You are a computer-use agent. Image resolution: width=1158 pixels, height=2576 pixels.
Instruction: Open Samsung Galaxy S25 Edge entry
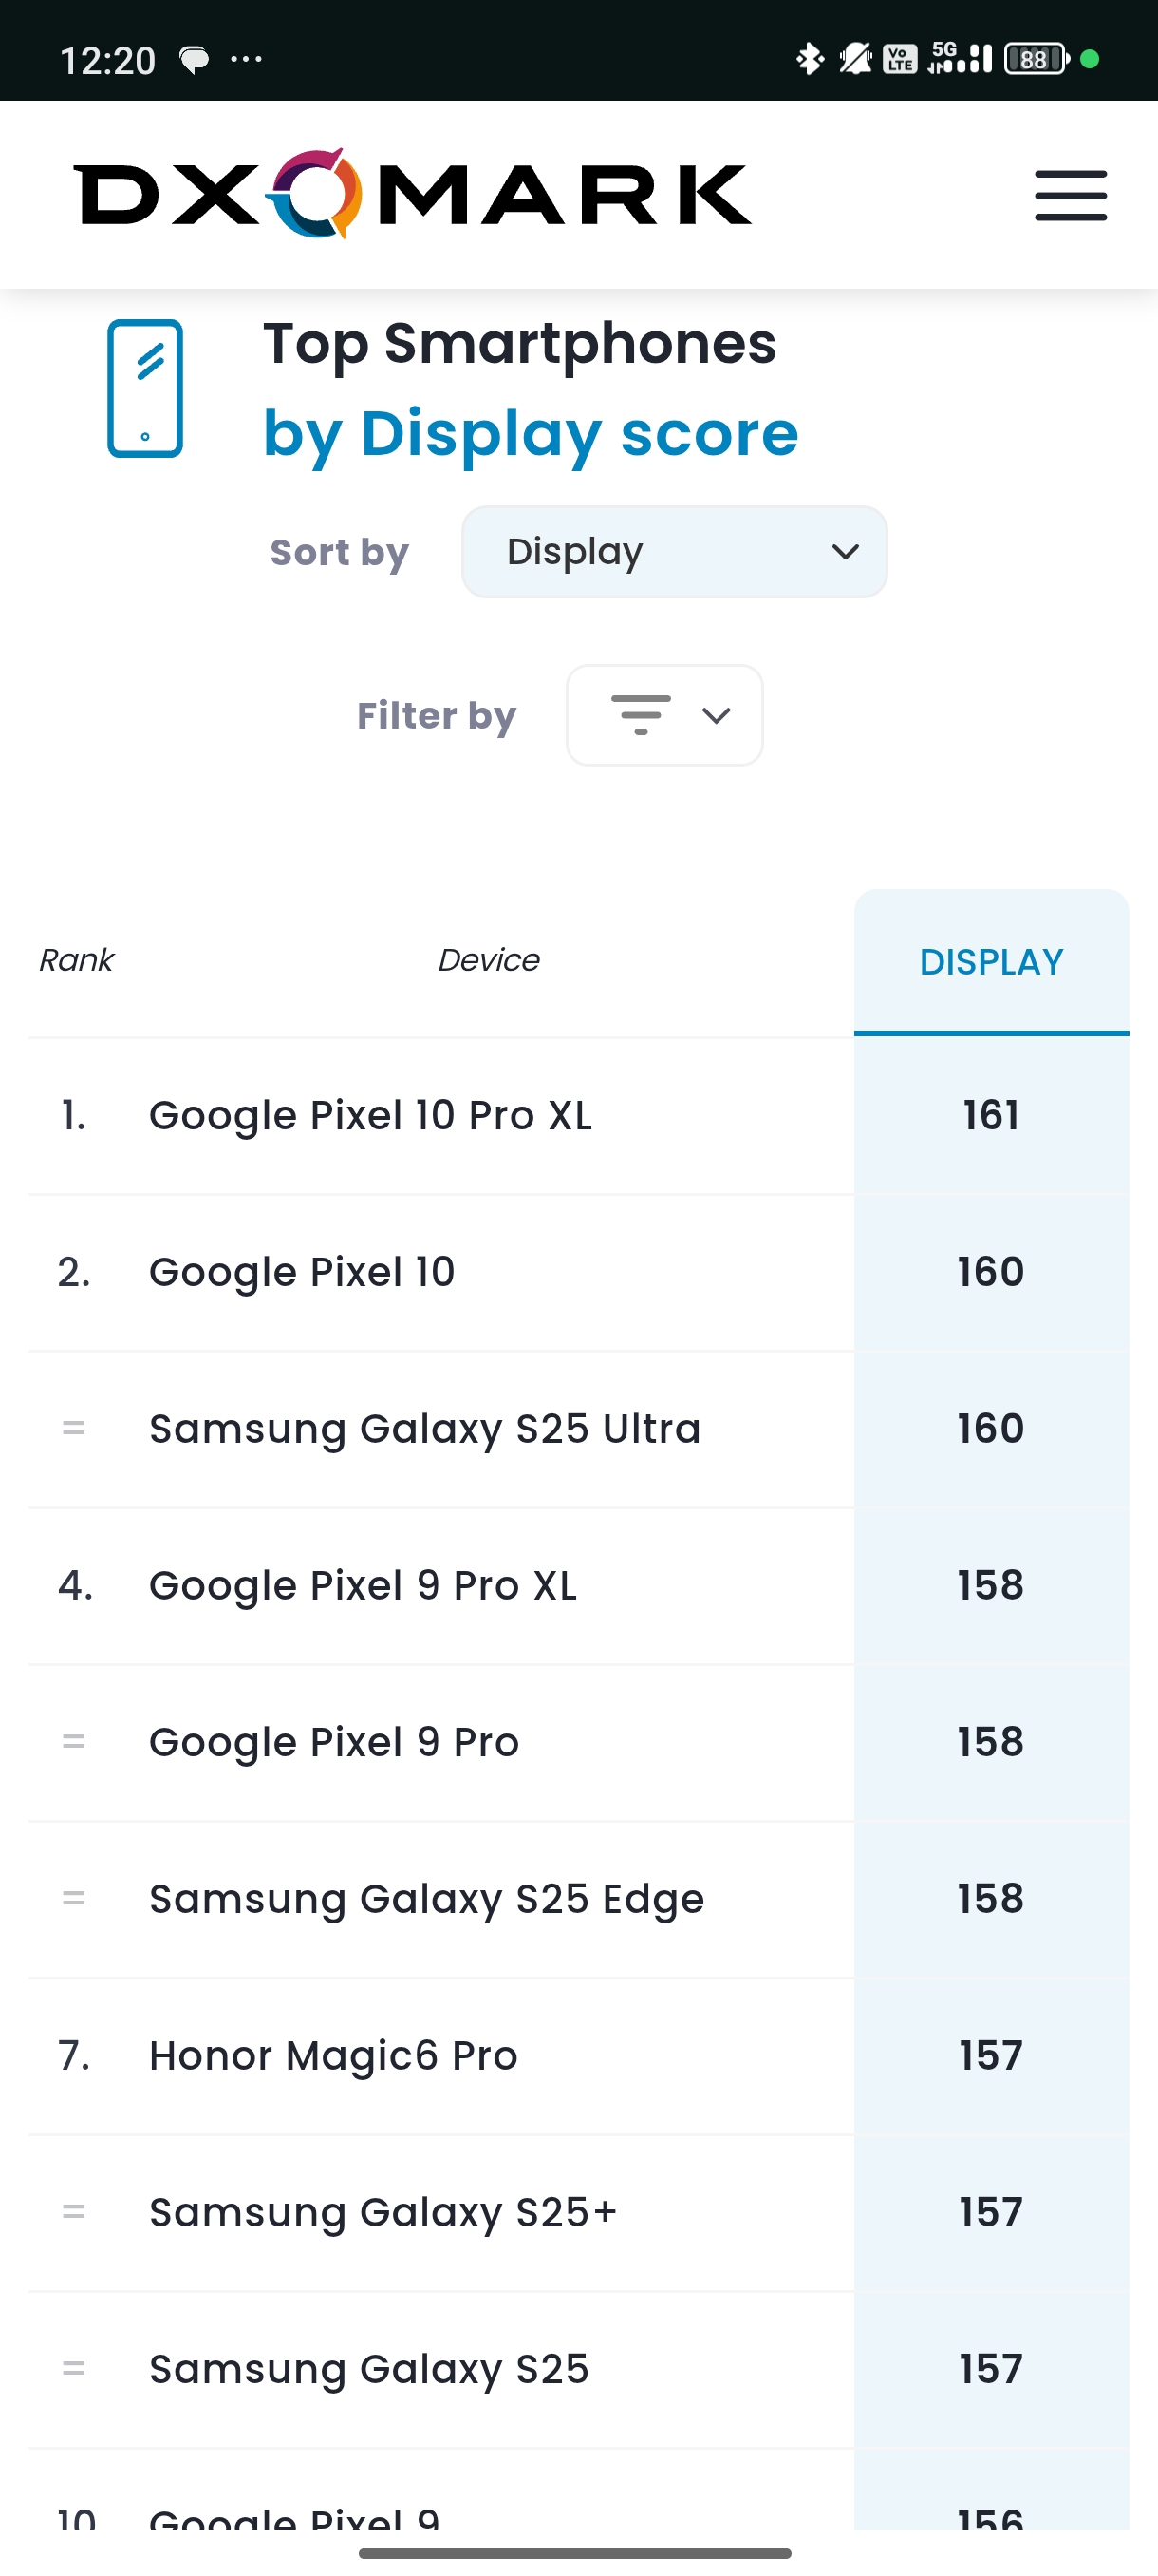point(426,1899)
